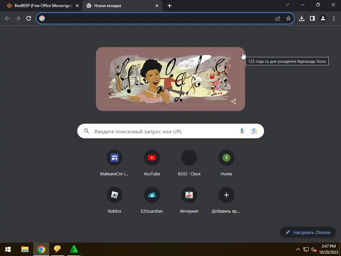This screenshot has height=256, width=341.
Task: Close the Новая вкладка tab
Action: pos(157,6)
